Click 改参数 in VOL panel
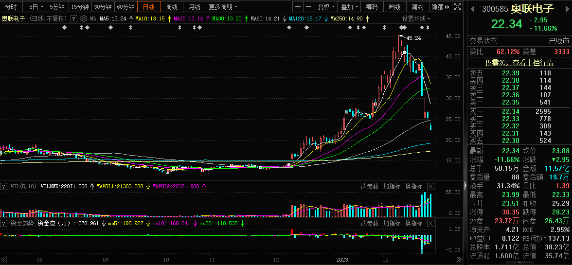 pyautogui.click(x=370, y=186)
